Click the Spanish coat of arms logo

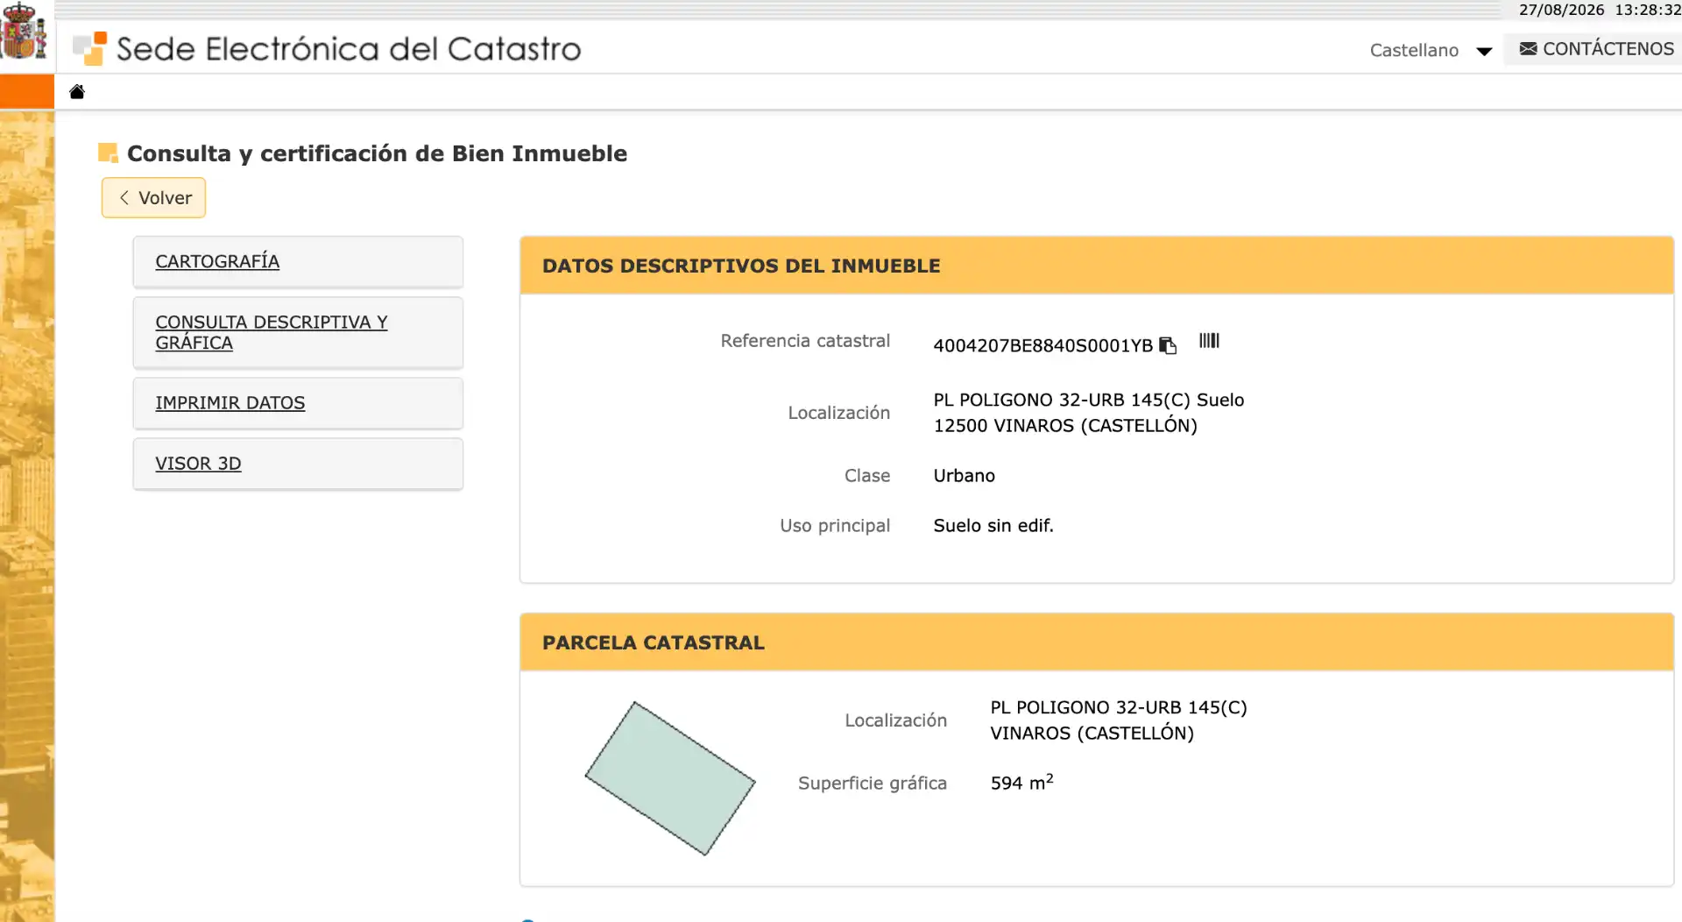point(24,32)
